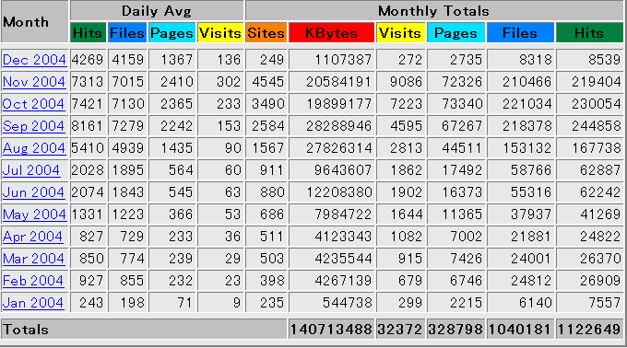
Task: Select Jun 2004 monthly files 55316
Action: [531, 192]
